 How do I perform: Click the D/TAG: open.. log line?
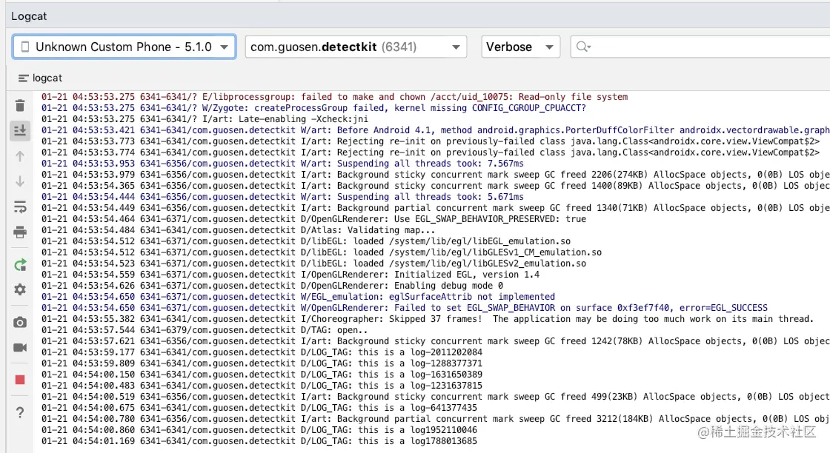(205, 330)
